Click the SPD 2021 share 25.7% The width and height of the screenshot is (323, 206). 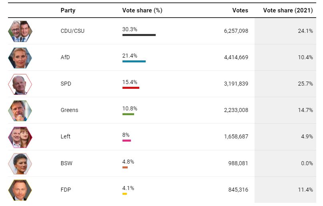pyautogui.click(x=305, y=84)
